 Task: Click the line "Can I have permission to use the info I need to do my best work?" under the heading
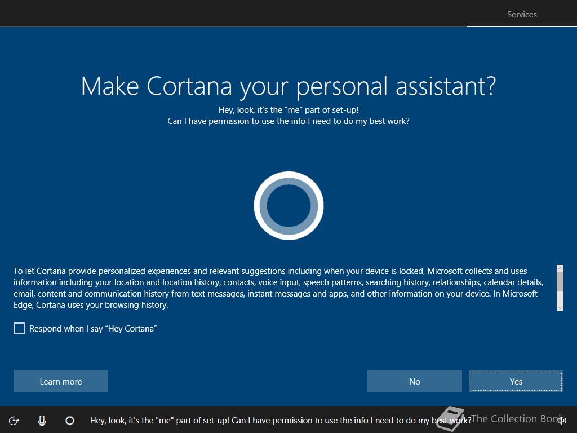[288, 121]
